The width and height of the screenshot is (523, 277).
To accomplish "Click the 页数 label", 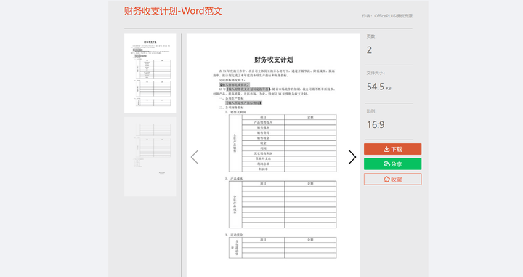I will (372, 36).
